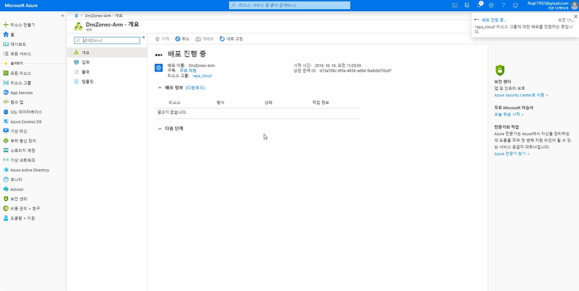Viewport: 579px width, 291px height.
Task: Open Advisor in sidebar
Action: click(13, 189)
